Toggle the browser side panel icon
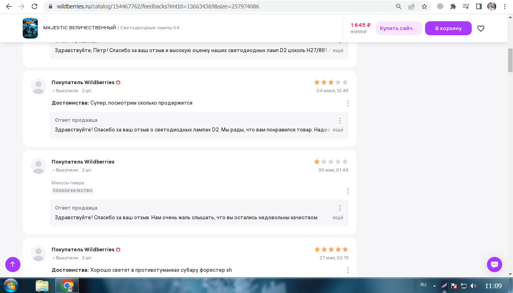This screenshot has height=293, width=513. coord(479,6)
